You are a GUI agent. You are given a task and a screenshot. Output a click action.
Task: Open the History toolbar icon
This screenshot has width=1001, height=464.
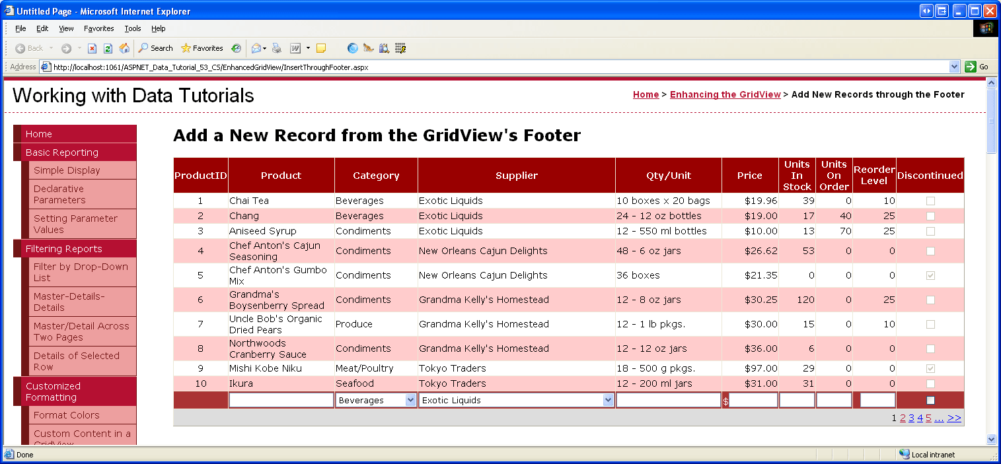pyautogui.click(x=236, y=48)
